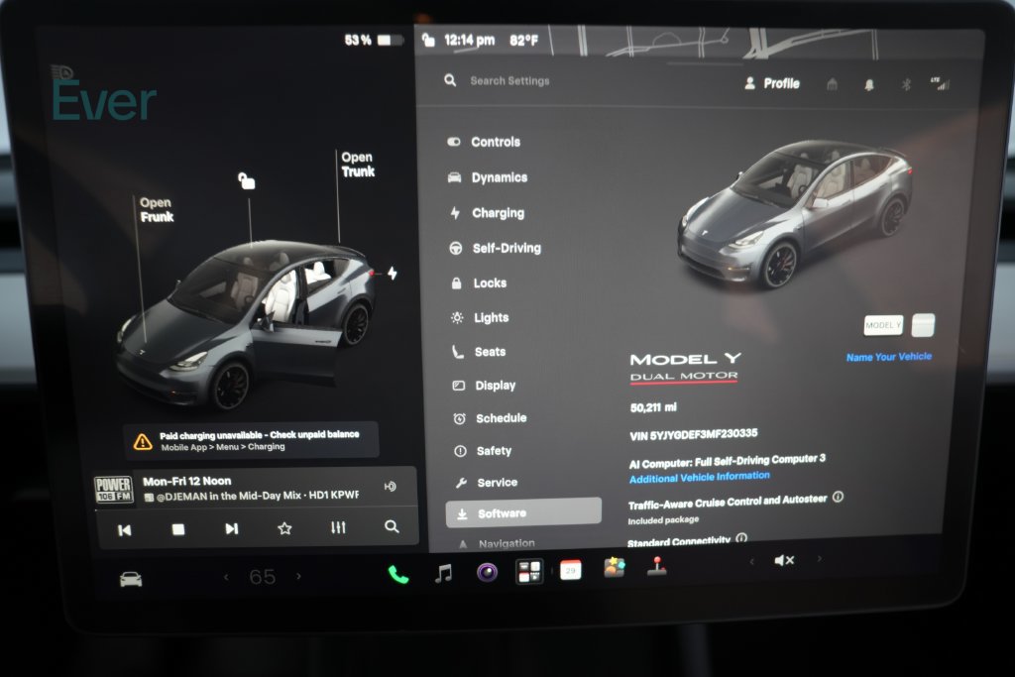
Task: Skip to next radio station
Action: point(231,528)
